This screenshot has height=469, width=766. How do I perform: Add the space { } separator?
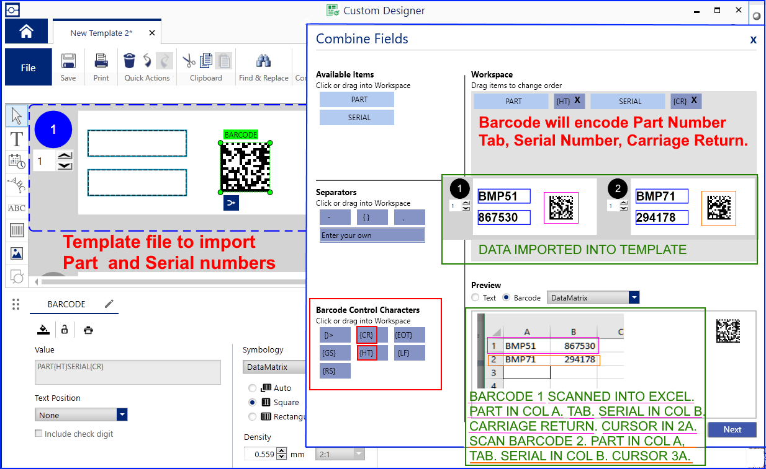[x=372, y=217]
